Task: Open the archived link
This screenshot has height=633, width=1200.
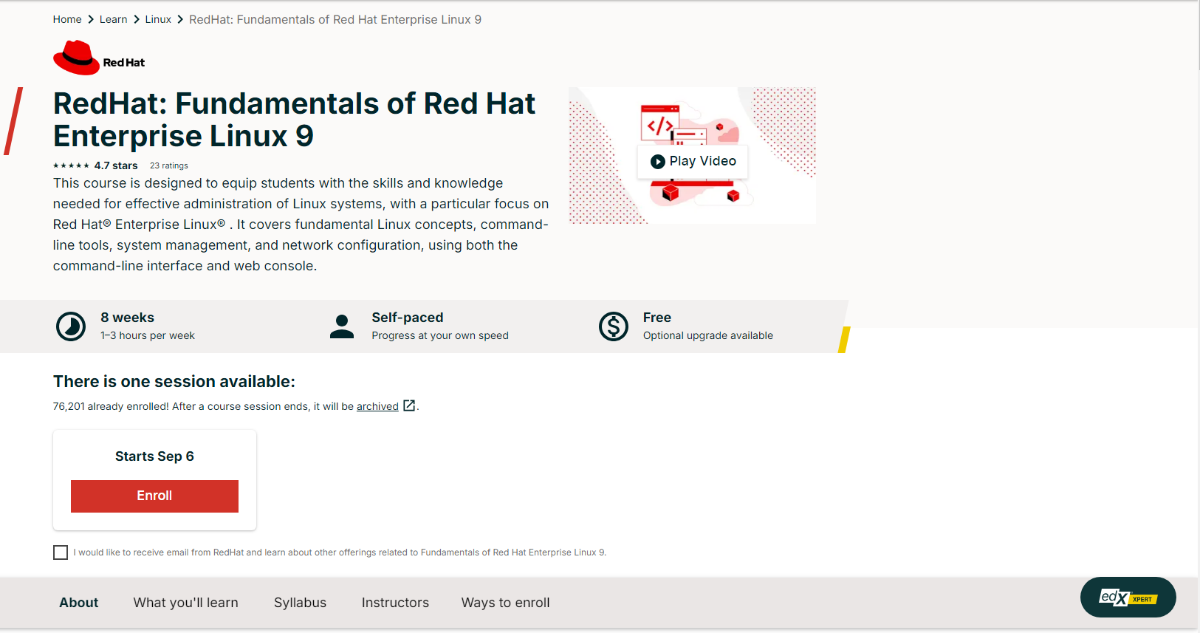Action: tap(377, 406)
